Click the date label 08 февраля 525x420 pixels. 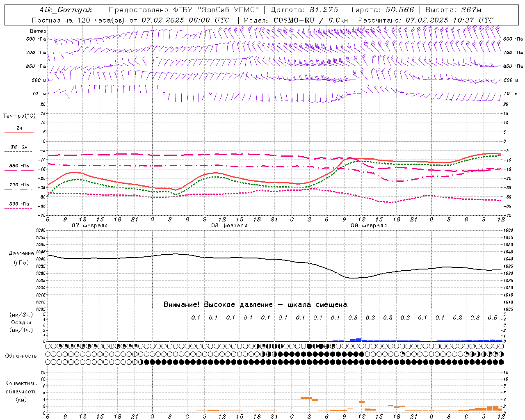coord(229,226)
